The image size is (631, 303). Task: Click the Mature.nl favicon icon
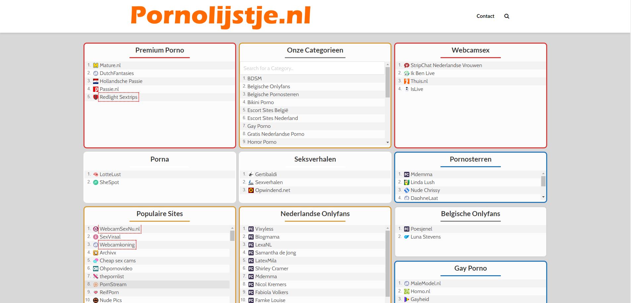pyautogui.click(x=96, y=65)
